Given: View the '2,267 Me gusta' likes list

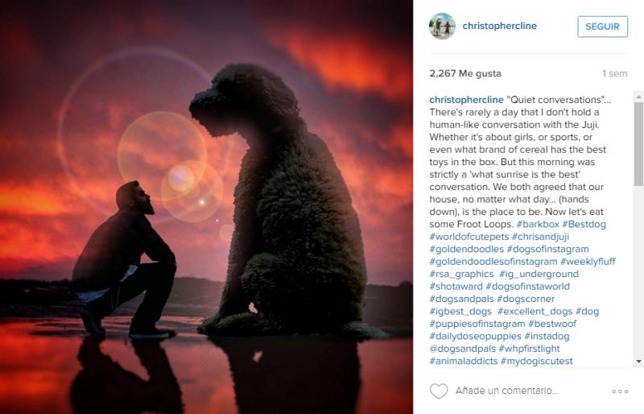Looking at the screenshot, I should tap(465, 73).
